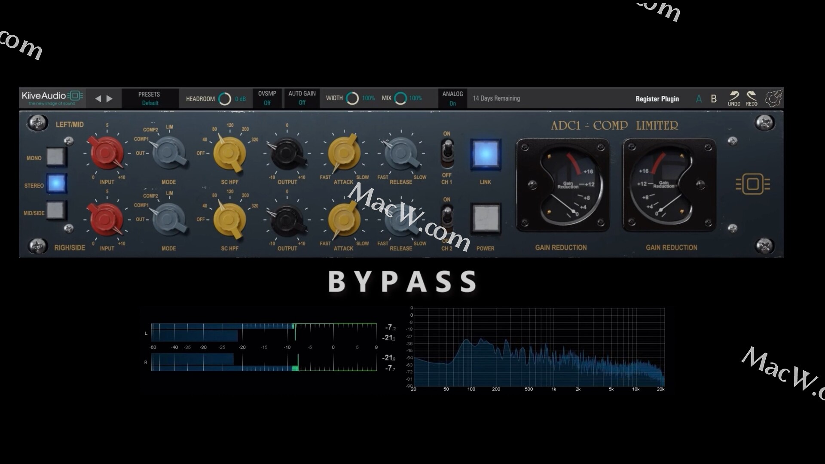This screenshot has height=464, width=825.
Task: Switch to state A
Action: point(699,99)
